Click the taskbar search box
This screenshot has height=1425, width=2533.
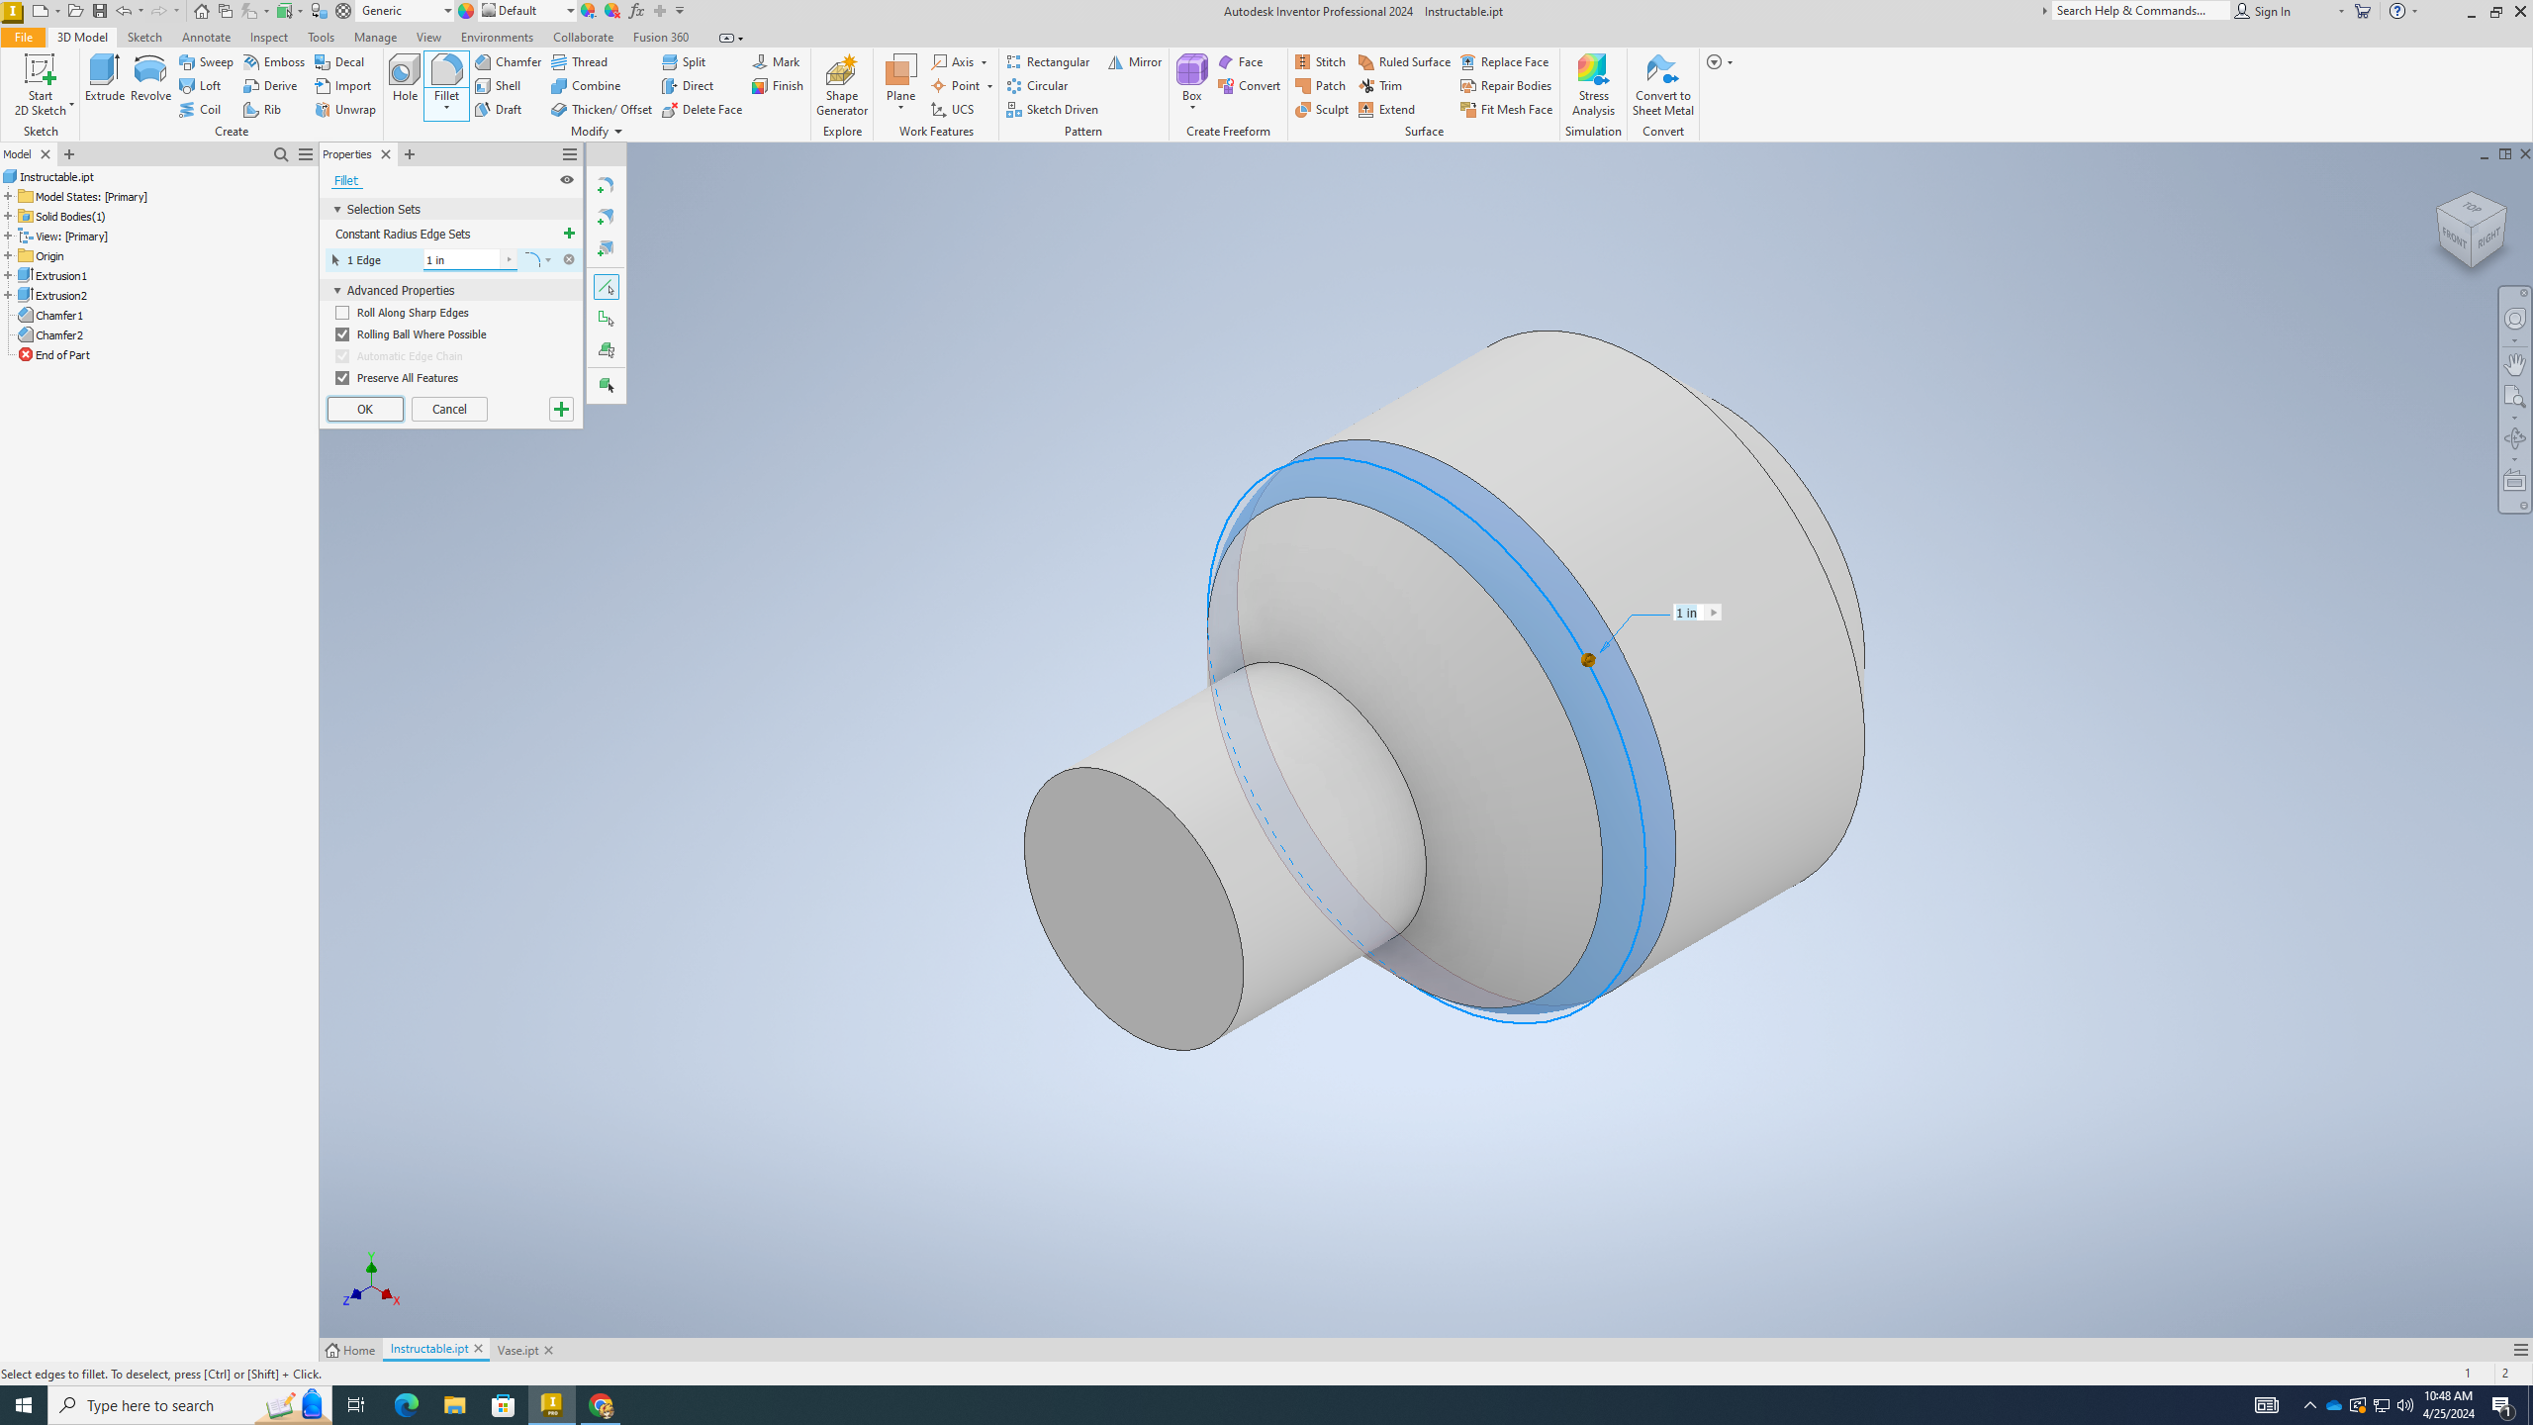coord(190,1405)
